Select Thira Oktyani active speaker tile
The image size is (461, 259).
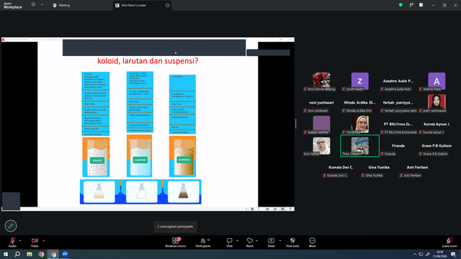pos(360,145)
